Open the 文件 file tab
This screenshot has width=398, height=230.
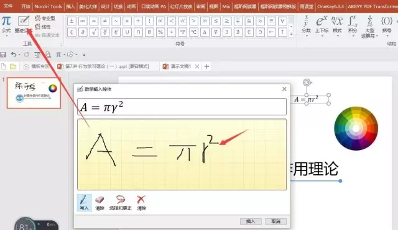pos(8,6)
